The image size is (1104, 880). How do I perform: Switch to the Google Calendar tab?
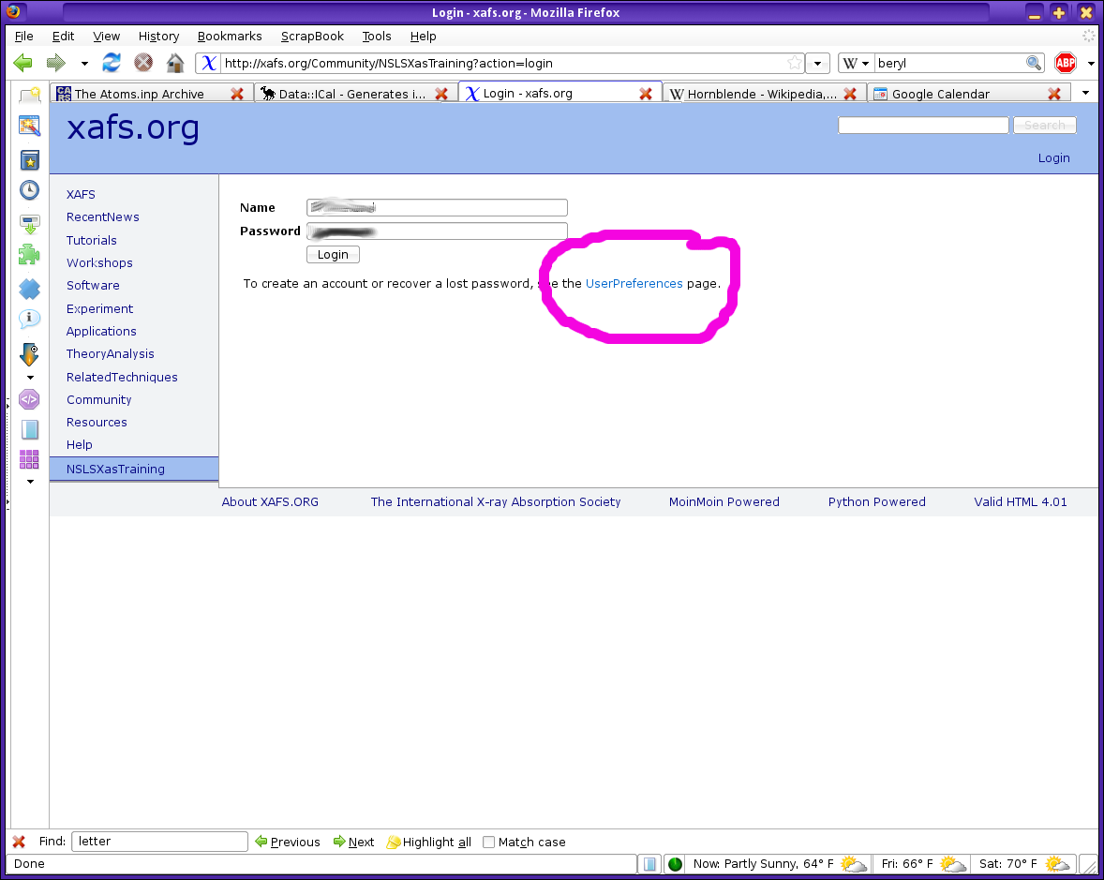(x=940, y=94)
